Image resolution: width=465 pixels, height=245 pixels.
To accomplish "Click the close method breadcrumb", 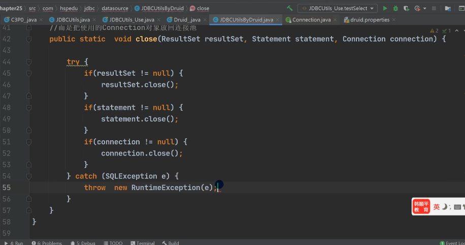I will pyautogui.click(x=200, y=8).
